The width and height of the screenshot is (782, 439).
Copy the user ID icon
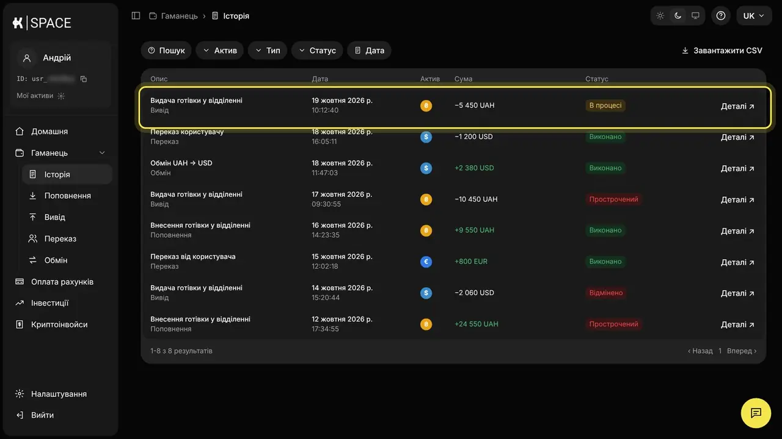point(84,79)
